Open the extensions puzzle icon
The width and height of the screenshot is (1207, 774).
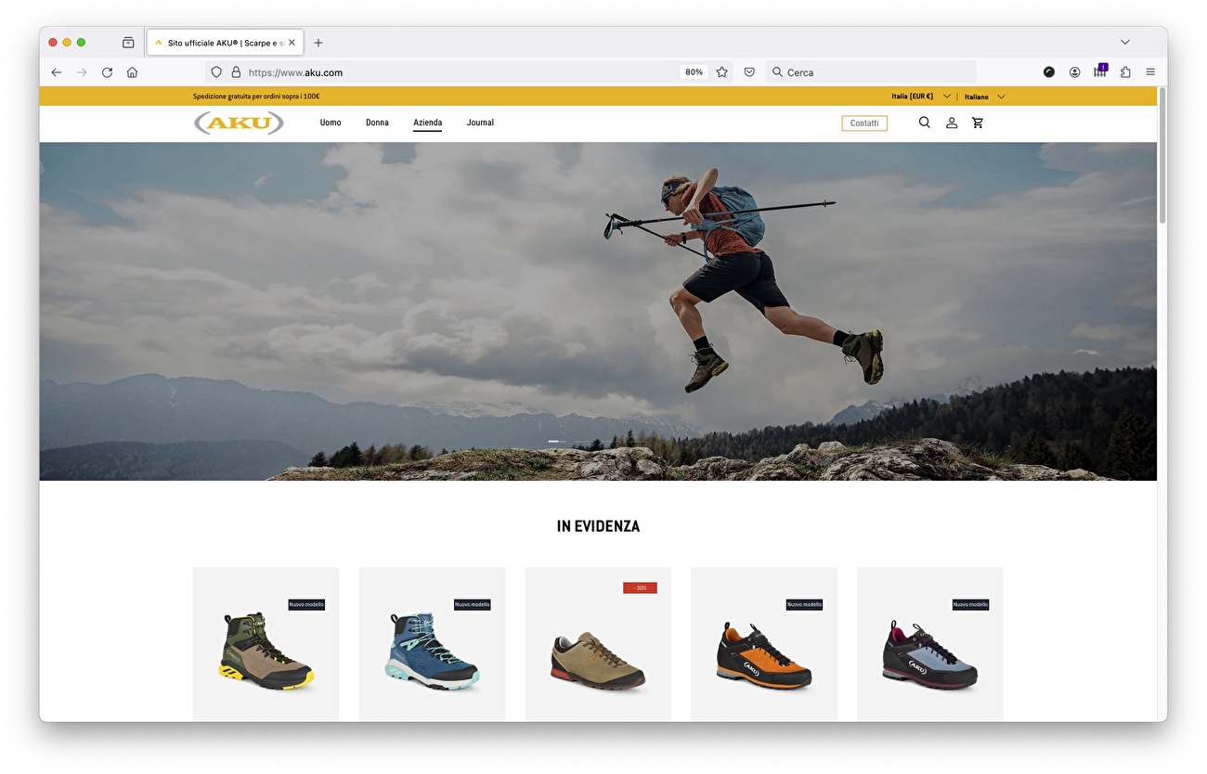pyautogui.click(x=1125, y=72)
